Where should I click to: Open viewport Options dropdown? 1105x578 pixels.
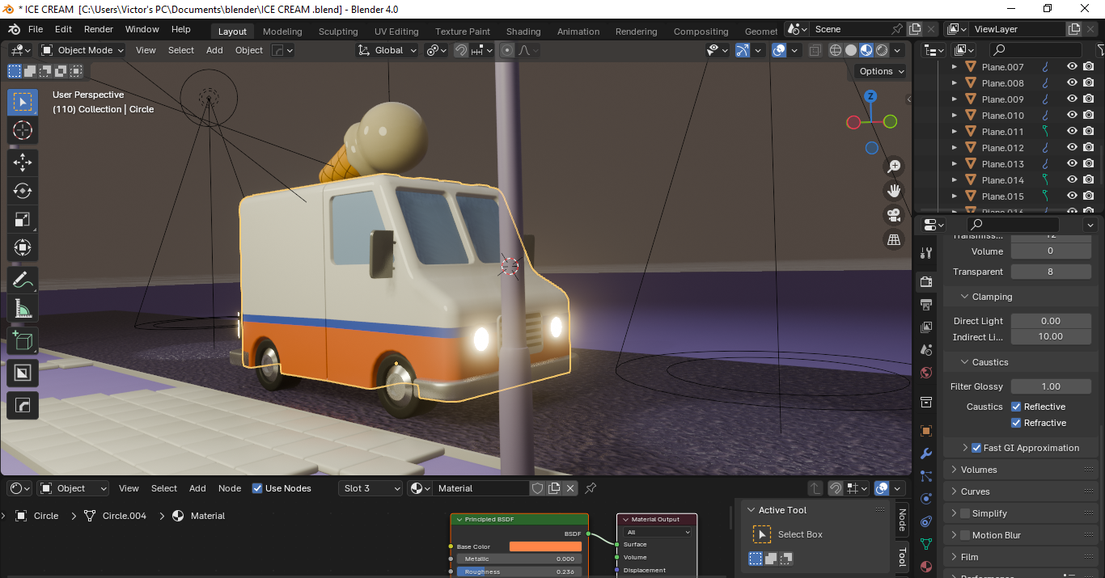881,71
